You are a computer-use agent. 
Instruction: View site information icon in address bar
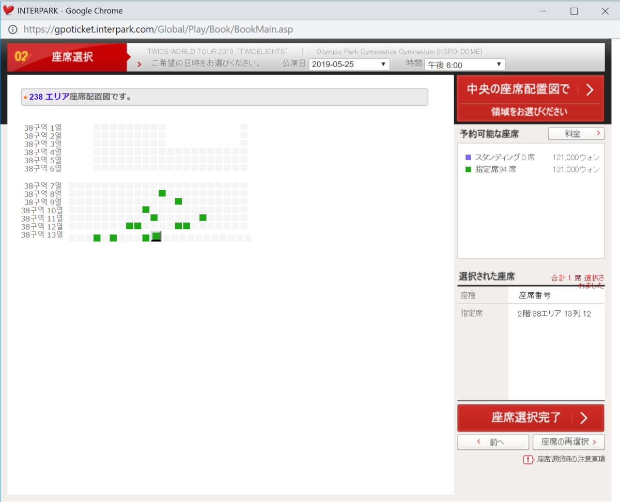(x=12, y=29)
